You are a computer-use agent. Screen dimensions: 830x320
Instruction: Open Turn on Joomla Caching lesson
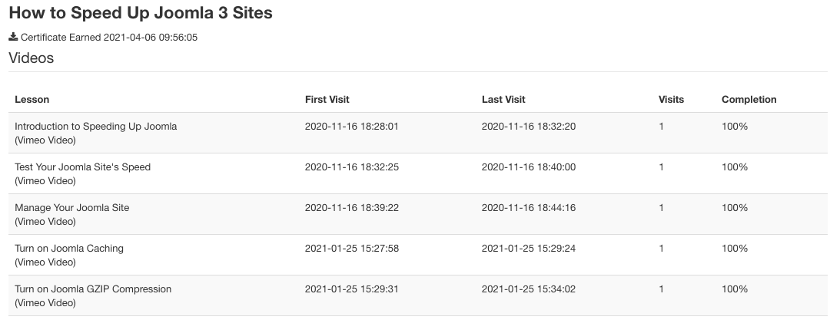coord(69,249)
